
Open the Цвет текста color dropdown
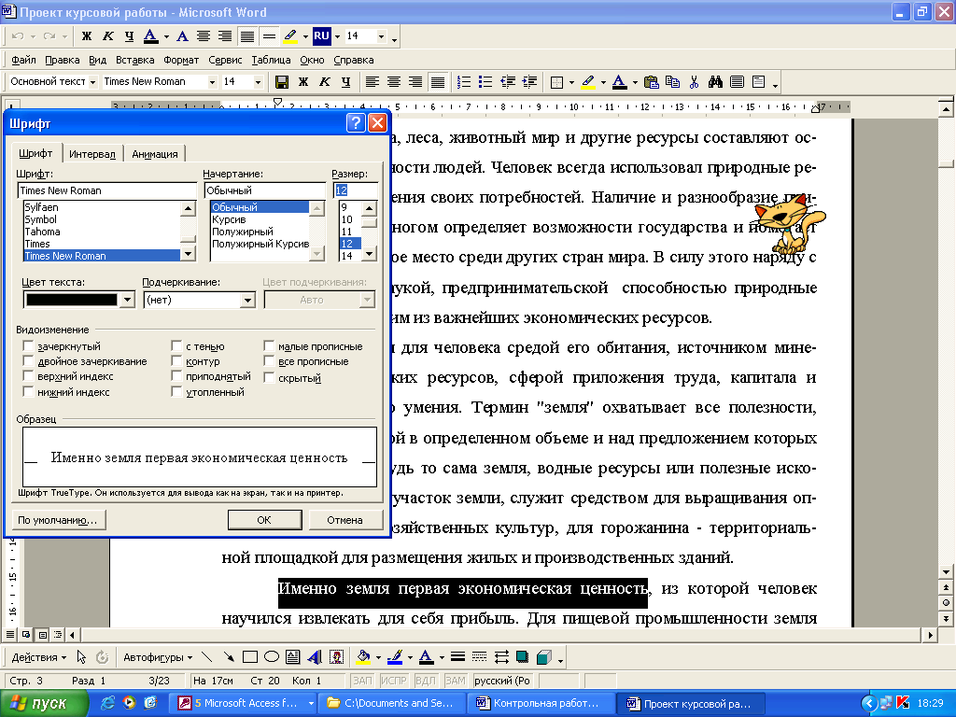click(x=127, y=300)
